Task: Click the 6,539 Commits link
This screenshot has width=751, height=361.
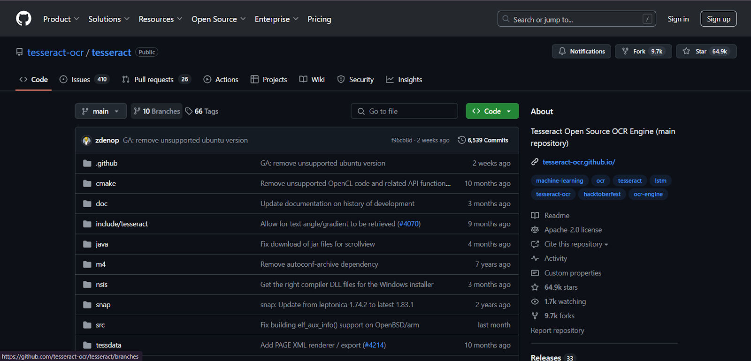Action: (483, 140)
